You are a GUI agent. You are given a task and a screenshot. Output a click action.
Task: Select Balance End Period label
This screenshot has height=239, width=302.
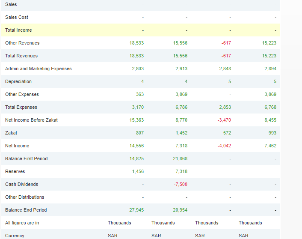click(26, 210)
